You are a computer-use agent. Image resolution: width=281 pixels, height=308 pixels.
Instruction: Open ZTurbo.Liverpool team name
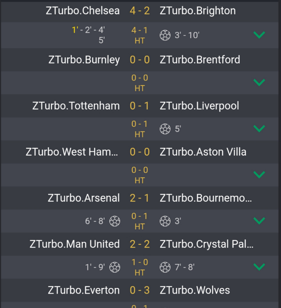point(199,106)
